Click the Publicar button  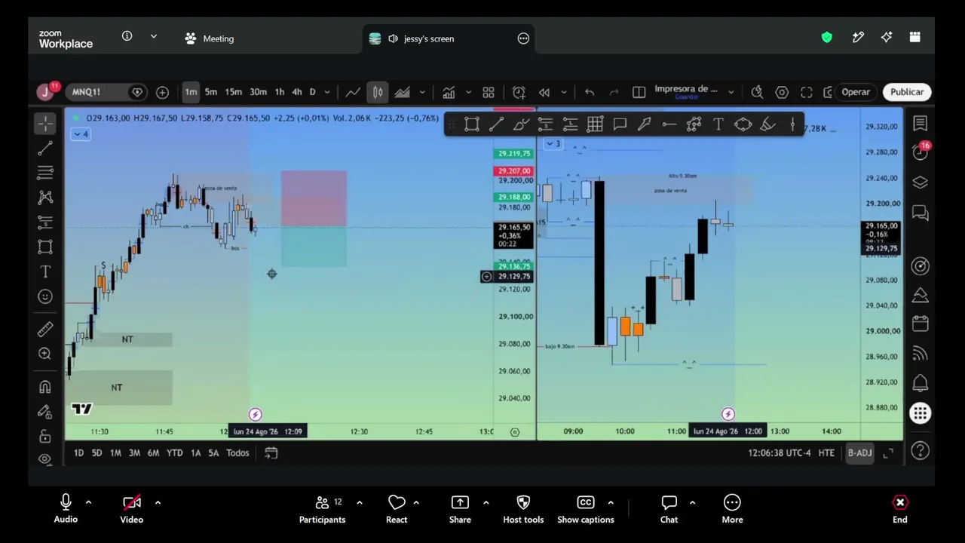point(907,92)
